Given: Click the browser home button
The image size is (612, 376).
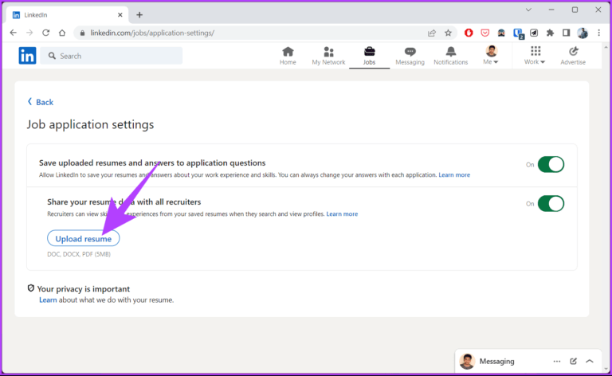Looking at the screenshot, I should 62,33.
